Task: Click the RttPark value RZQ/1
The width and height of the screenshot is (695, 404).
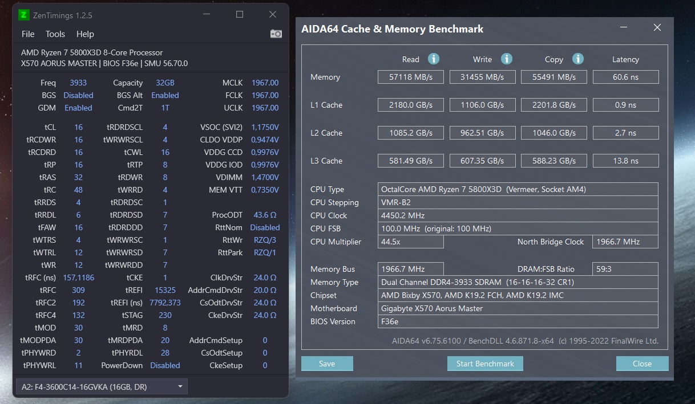Action: click(265, 252)
